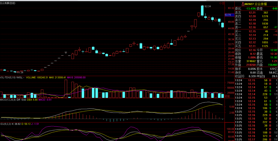Image resolution: width=278 pixels, height=141 pixels.
Task: Select the 13:24 tick with volume 228
Action: coord(256,94)
